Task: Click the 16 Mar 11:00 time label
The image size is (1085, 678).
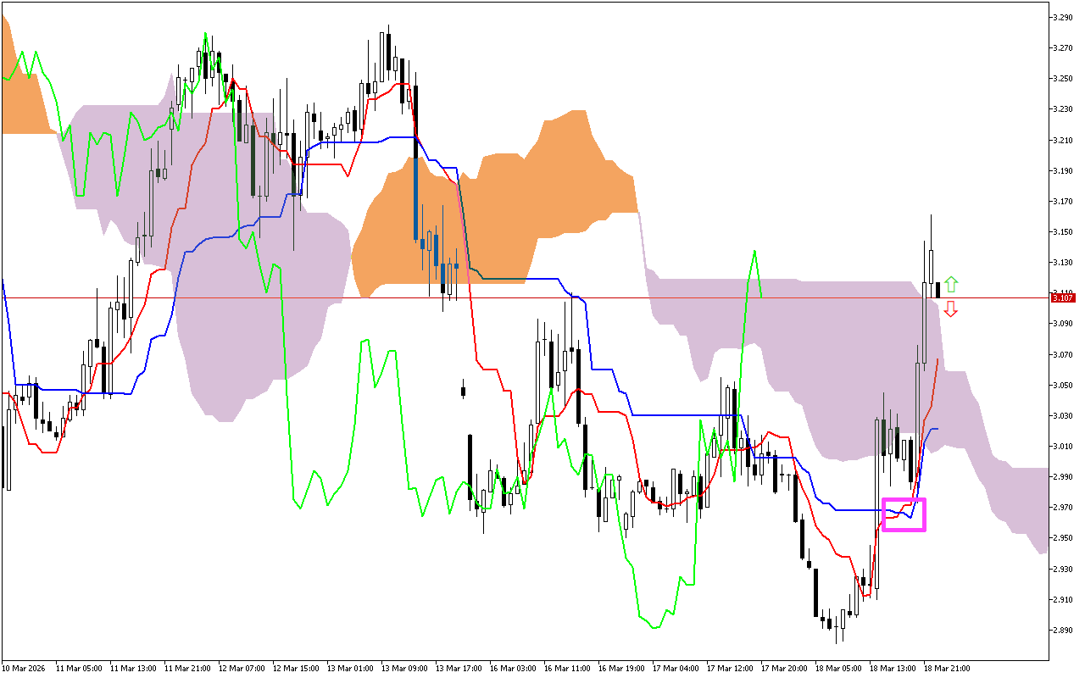Action: tap(568, 668)
